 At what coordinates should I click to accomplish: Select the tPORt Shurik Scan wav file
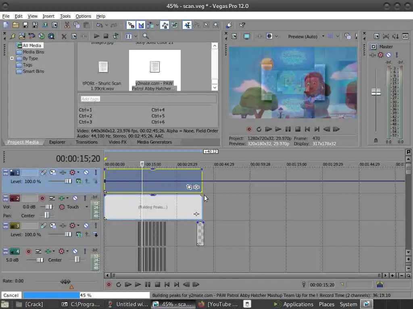pos(102,75)
